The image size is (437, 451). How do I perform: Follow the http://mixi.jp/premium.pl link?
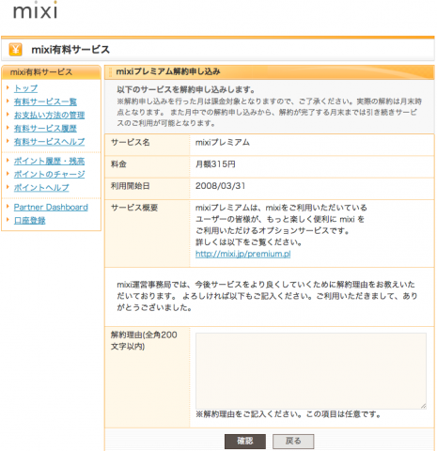(242, 254)
